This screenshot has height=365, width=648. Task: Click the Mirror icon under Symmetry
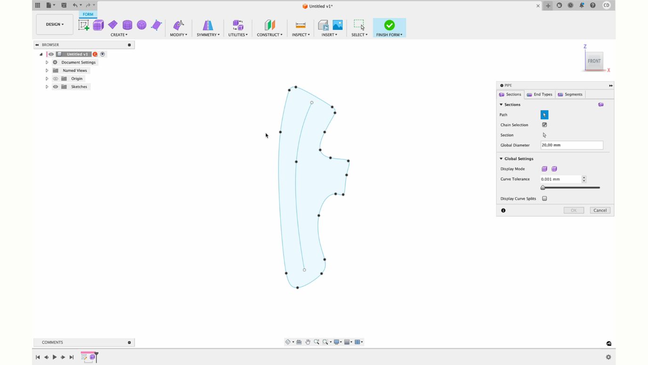(208, 25)
